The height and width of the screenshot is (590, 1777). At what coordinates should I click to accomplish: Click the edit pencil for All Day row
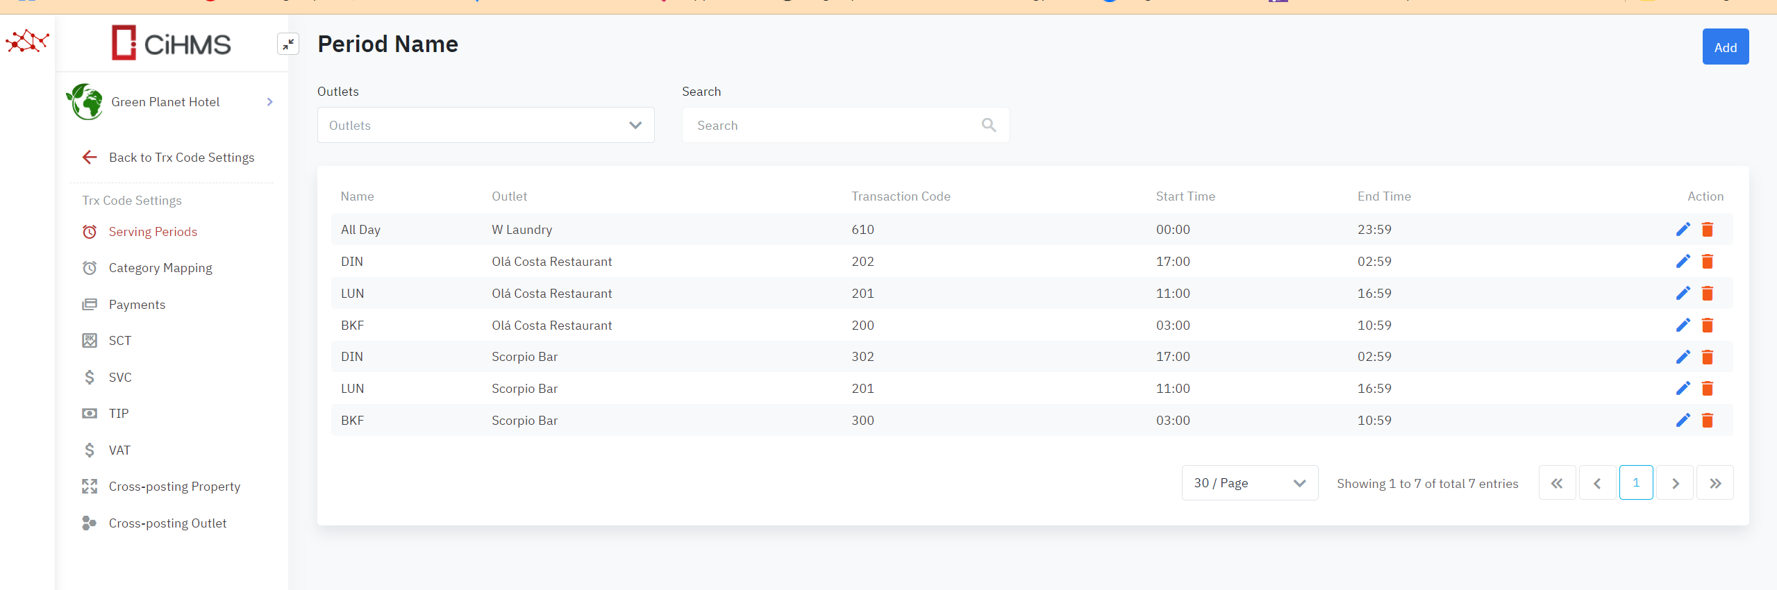[x=1683, y=229]
